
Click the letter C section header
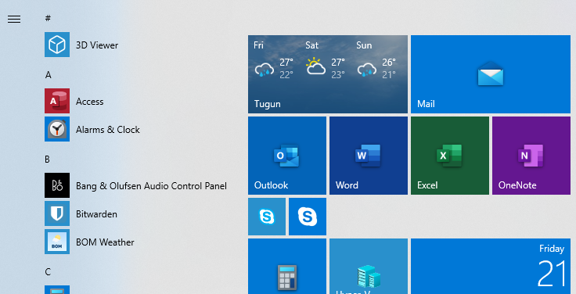click(48, 272)
